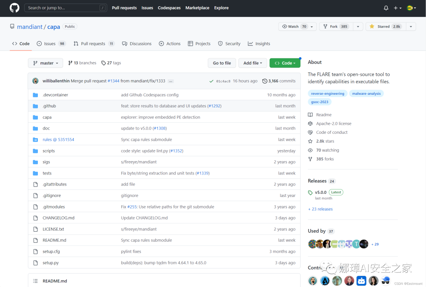Switch to the Pull requests repository tab
426x287 pixels.
coord(94,43)
